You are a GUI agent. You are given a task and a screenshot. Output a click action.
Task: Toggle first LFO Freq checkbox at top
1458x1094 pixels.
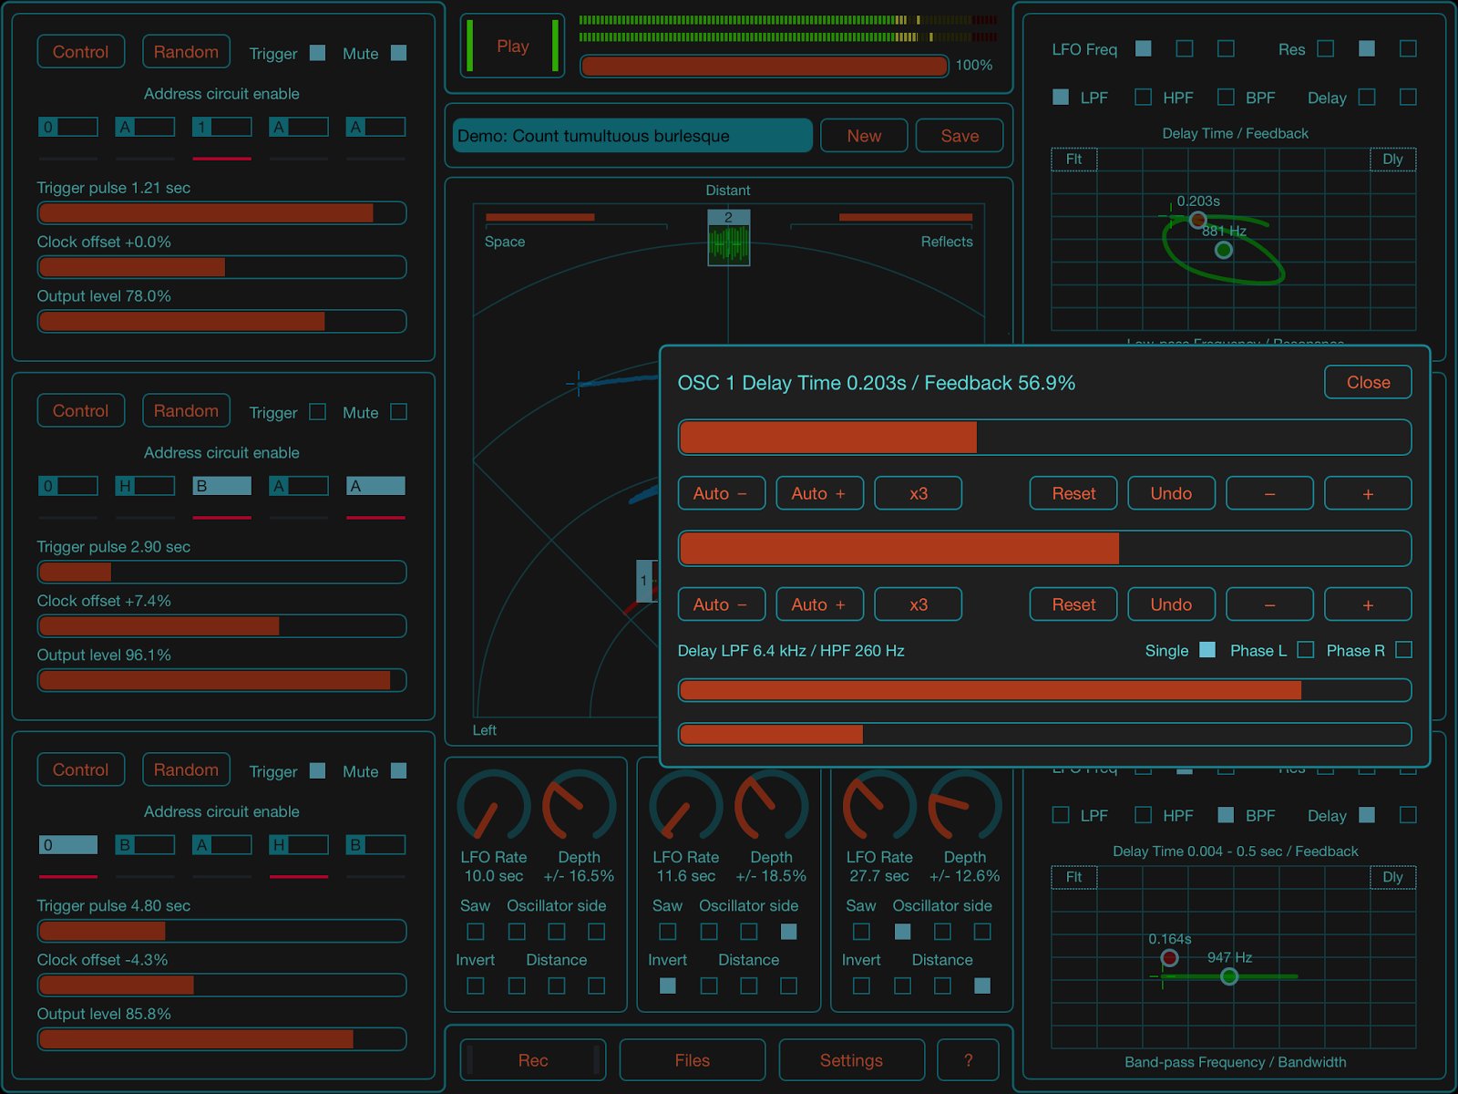click(x=1143, y=48)
